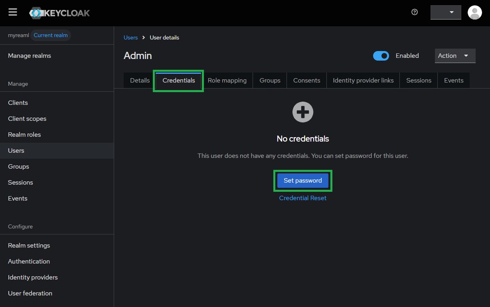This screenshot has height=307, width=490.
Task: Click the Keycloak logo
Action: [x=59, y=13]
